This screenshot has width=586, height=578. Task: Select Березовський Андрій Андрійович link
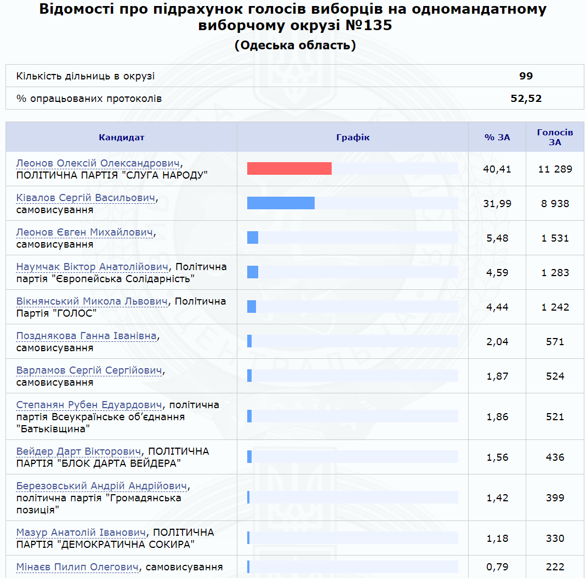coord(102,486)
